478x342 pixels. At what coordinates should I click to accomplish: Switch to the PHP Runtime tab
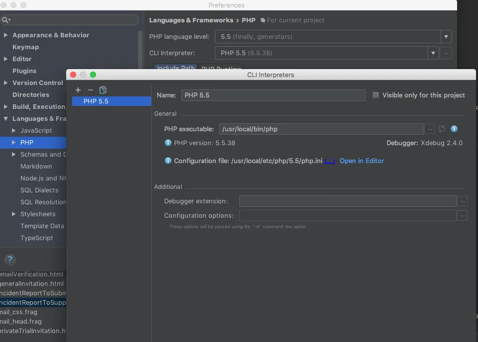[x=221, y=67]
